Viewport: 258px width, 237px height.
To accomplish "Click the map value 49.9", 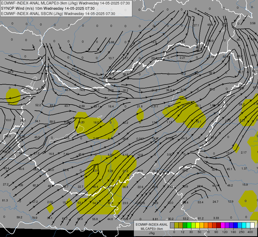I will point(140,171).
